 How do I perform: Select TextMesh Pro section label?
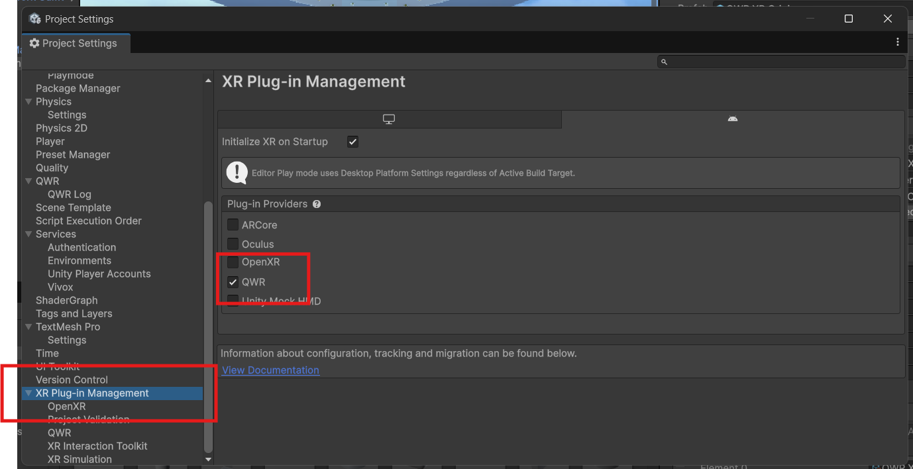tap(68, 327)
